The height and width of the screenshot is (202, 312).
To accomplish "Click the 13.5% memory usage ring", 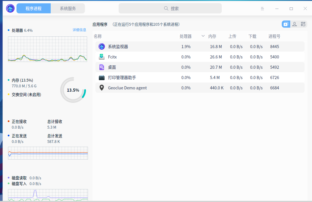I will [72, 90].
